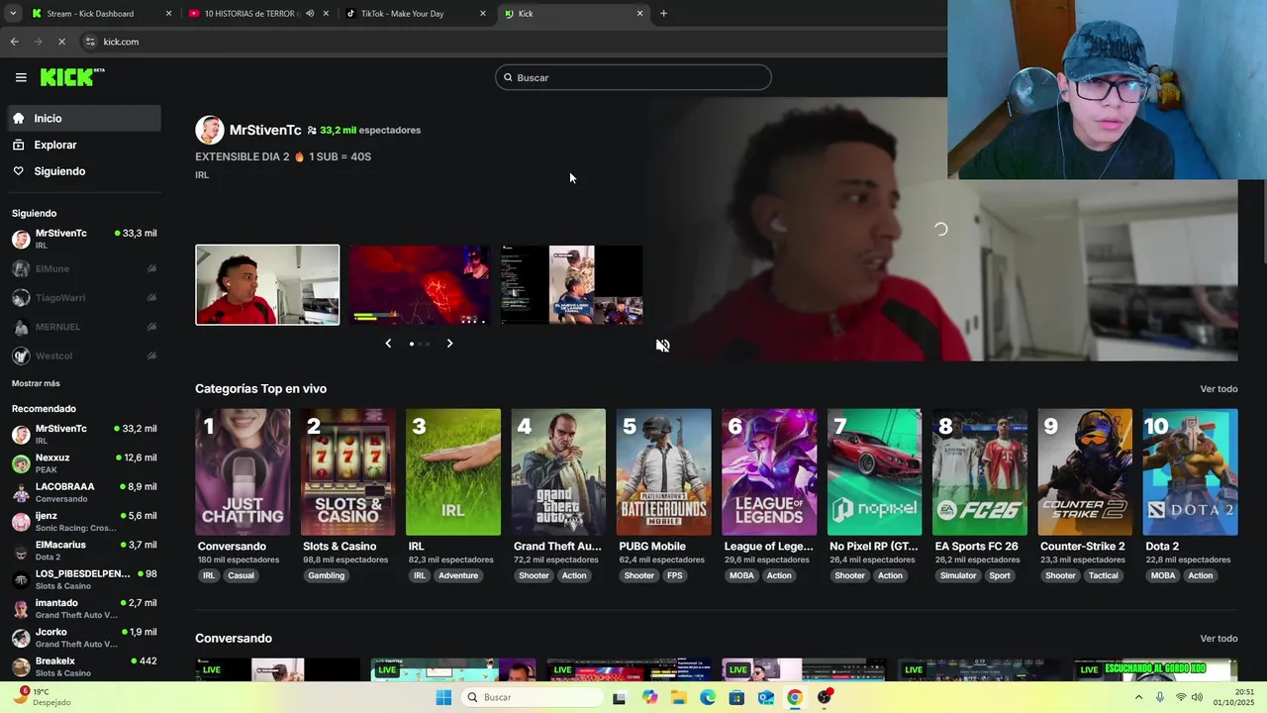View site information icon in address bar
The width and height of the screenshot is (1267, 713).
(90, 42)
